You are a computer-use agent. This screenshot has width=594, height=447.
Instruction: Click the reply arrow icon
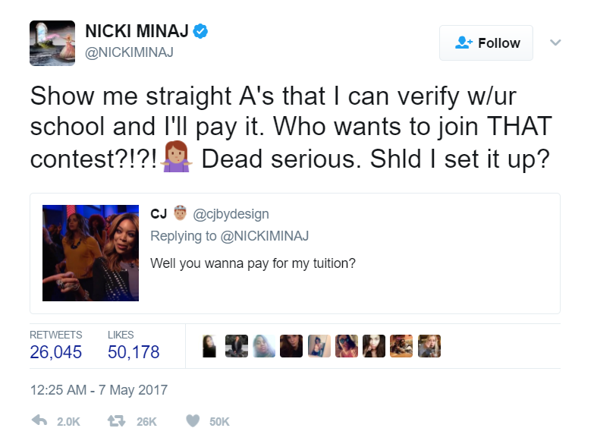(38, 420)
